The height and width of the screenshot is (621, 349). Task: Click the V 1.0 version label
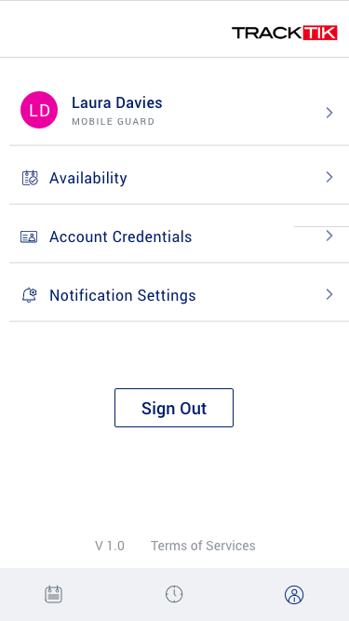[x=110, y=546]
